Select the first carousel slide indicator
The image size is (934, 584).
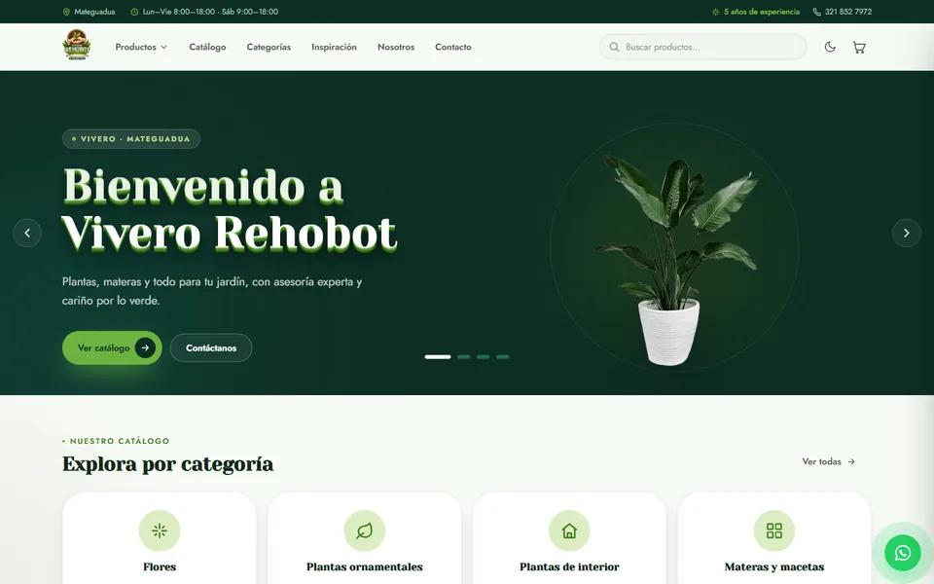pos(437,357)
